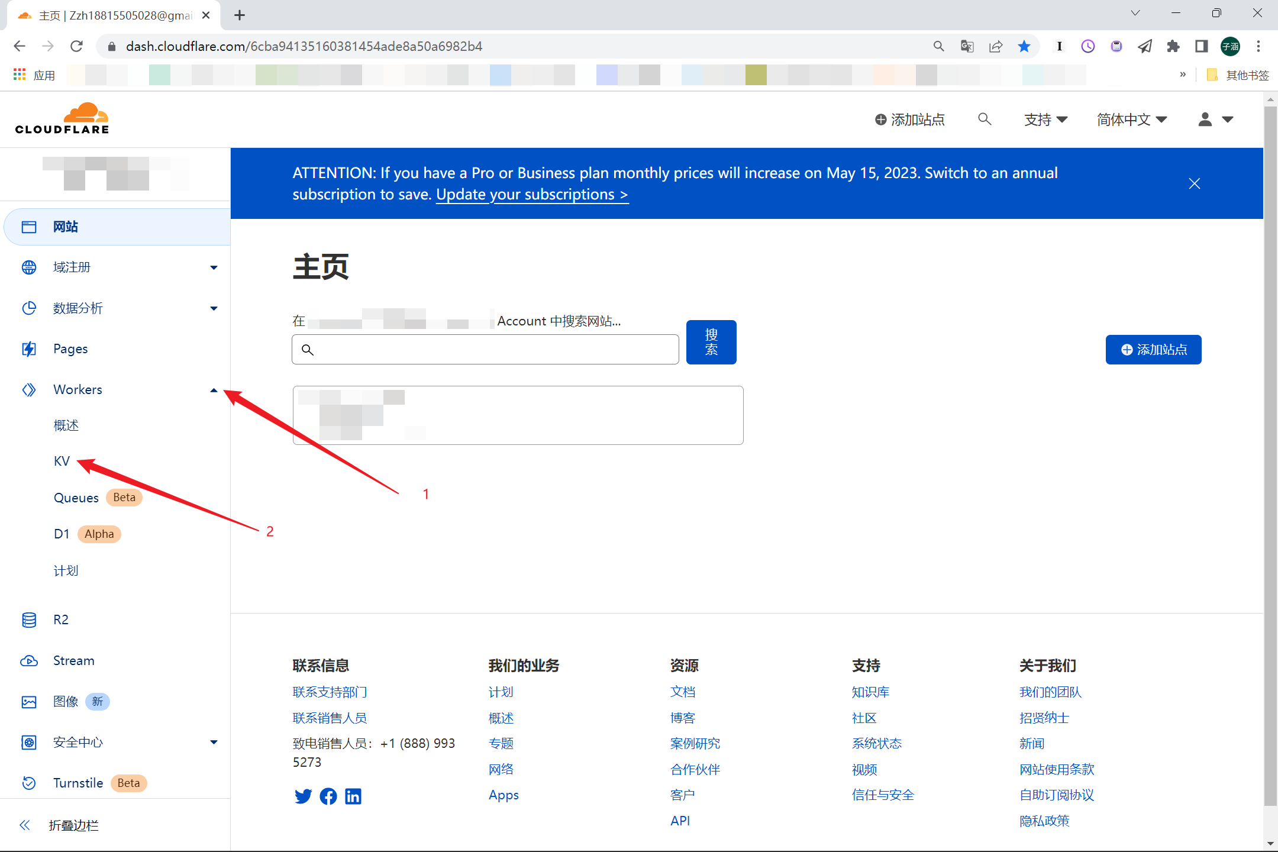Open the listed site card
1278x852 pixels.
point(518,415)
